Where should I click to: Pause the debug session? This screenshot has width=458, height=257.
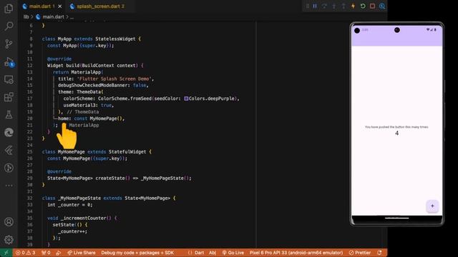tap(315, 6)
